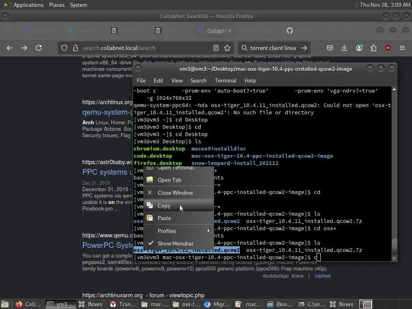Image resolution: width=412 pixels, height=309 pixels.
Task: Toggle Show Menubar checkmark option
Action: tap(179, 243)
